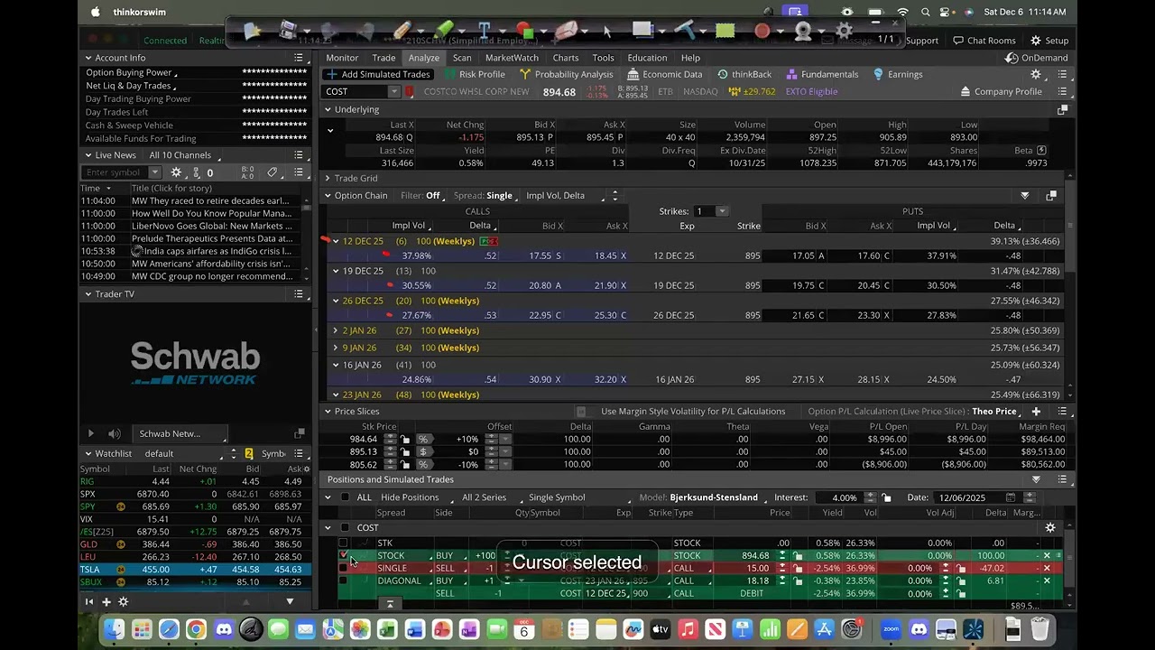Viewport: 1155px width, 650px height.
Task: Play the Schwab Network video
Action: [x=90, y=434]
